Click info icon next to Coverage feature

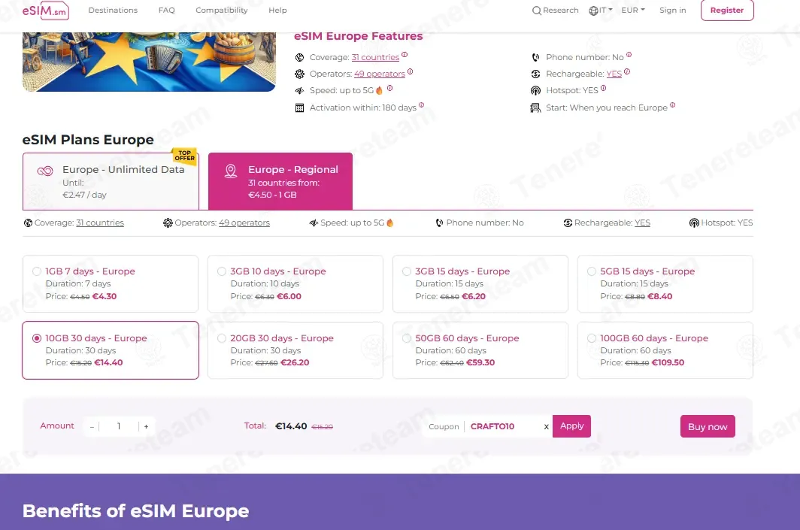pyautogui.click(x=405, y=55)
